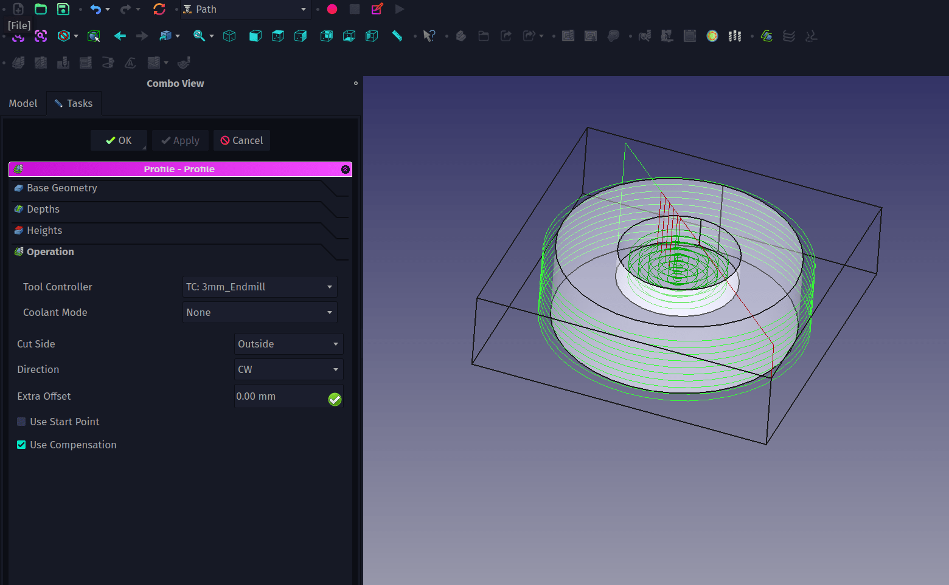Select the isometric view cube icon
This screenshot has height=585, width=949.
coord(229,36)
